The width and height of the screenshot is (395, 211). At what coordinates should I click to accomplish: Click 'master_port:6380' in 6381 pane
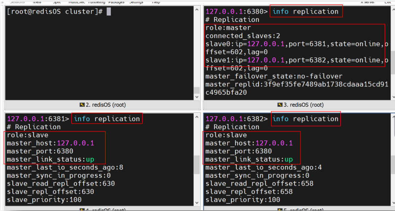40,151
